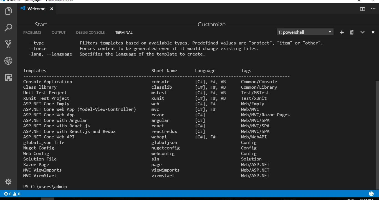The image size is (379, 200).
Task: Switch to the PROBLEMS tab
Action: (x=32, y=33)
